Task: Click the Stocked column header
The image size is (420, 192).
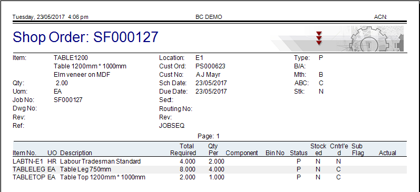Action: point(318,149)
